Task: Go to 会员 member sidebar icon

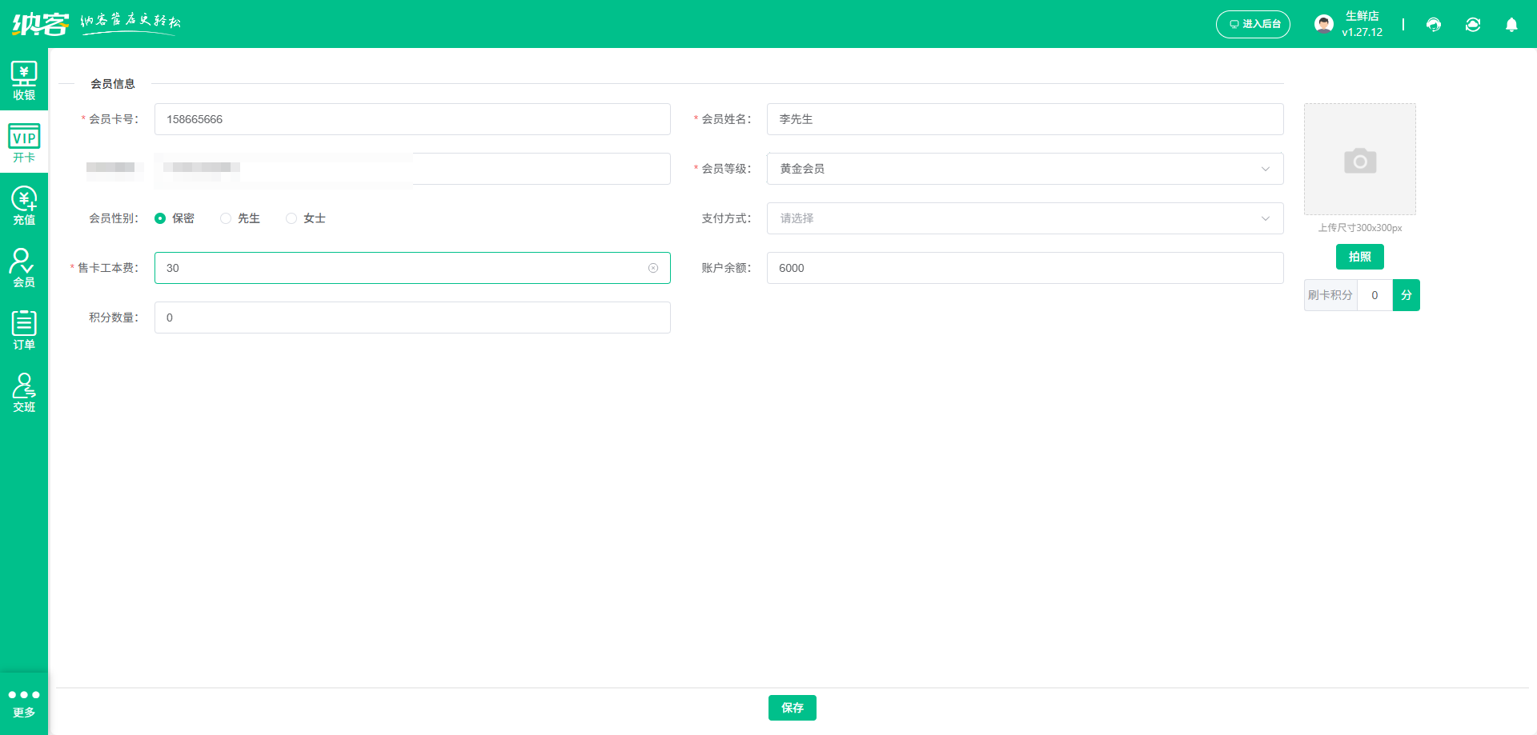Action: tap(24, 268)
